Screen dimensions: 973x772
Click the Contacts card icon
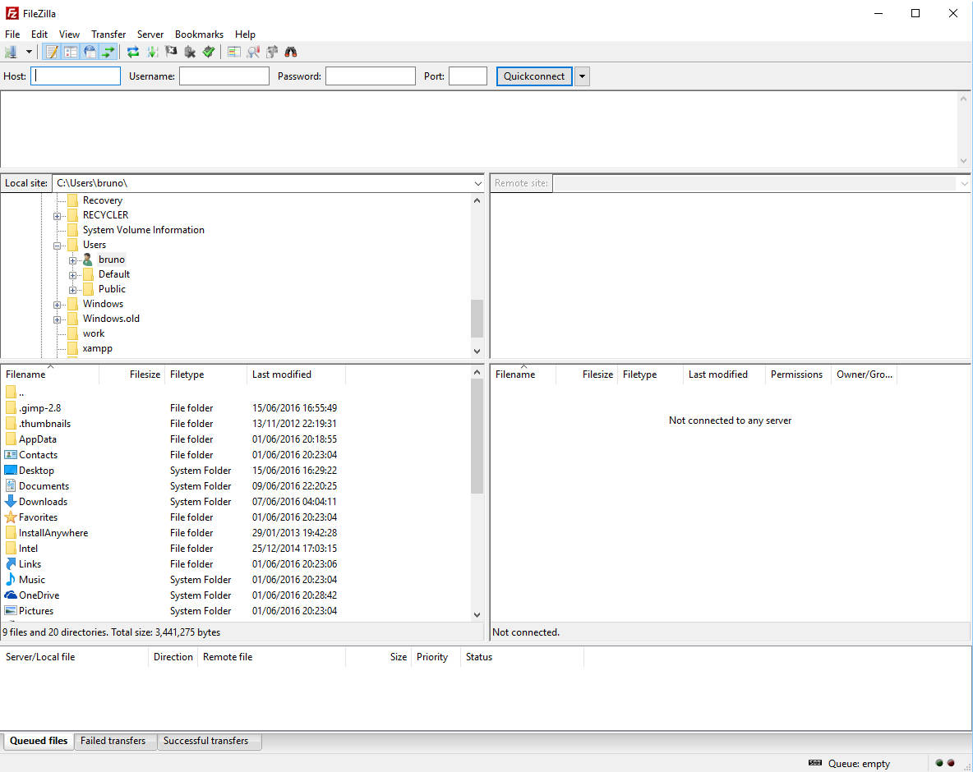coord(11,454)
